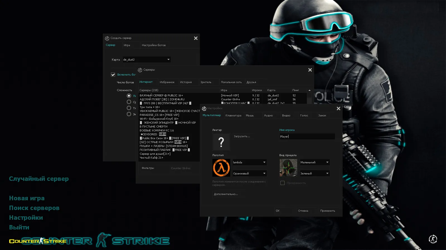
Task: Click the Серверы window title icon
Action: point(140,70)
